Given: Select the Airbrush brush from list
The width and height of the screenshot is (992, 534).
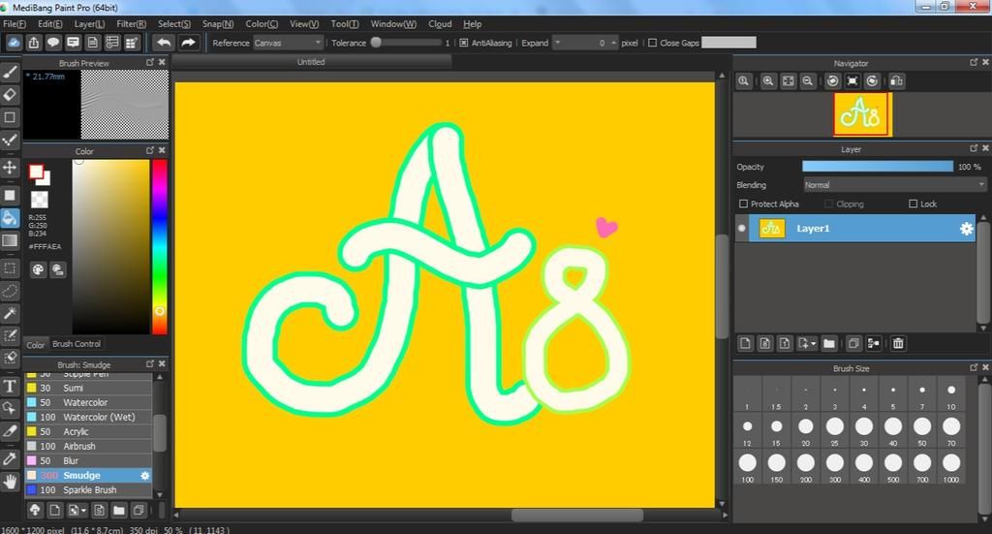Looking at the screenshot, I should pos(79,447).
